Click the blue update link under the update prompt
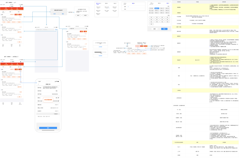 click(100, 47)
